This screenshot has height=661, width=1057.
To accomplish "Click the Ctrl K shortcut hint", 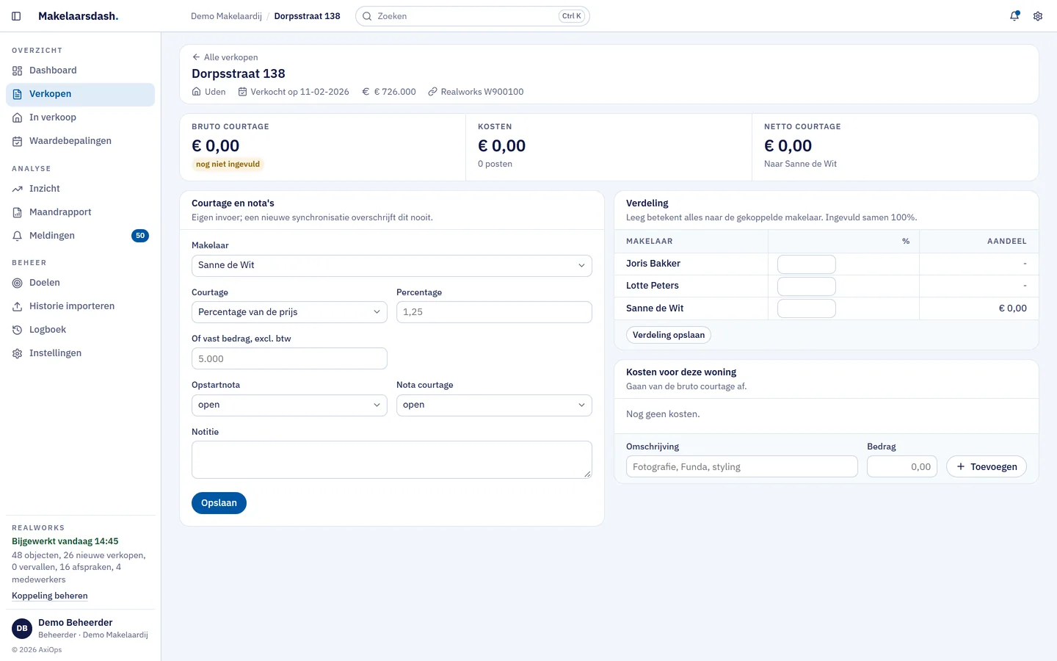I will point(572,16).
